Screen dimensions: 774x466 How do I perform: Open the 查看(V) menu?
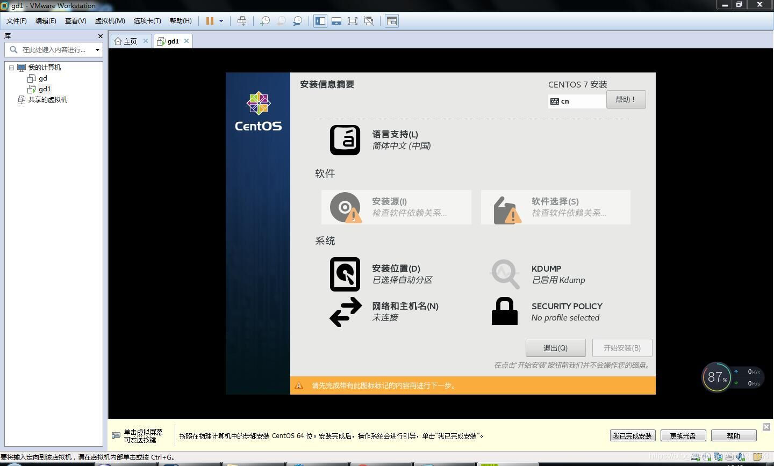tap(75, 21)
